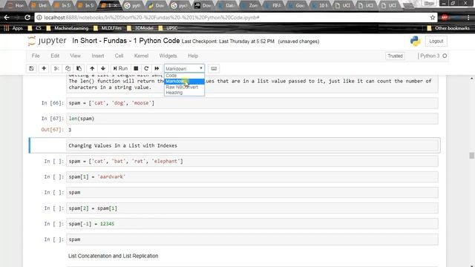This screenshot has width=475, height=267.
Task: Click the AdBlock extension icon
Action: [x=445, y=18]
